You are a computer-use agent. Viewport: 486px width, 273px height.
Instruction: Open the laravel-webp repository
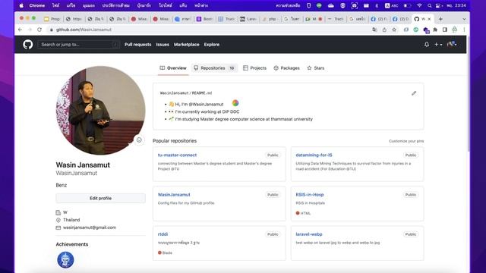tap(309, 234)
